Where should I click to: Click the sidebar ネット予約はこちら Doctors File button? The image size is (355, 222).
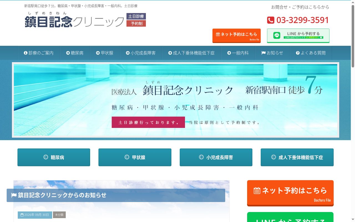(x=290, y=193)
